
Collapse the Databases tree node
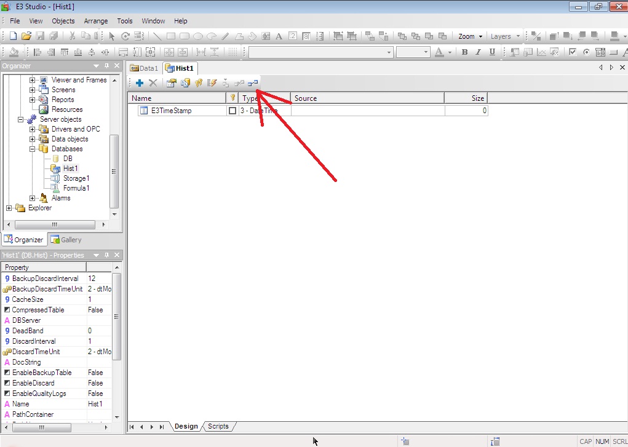tap(32, 148)
